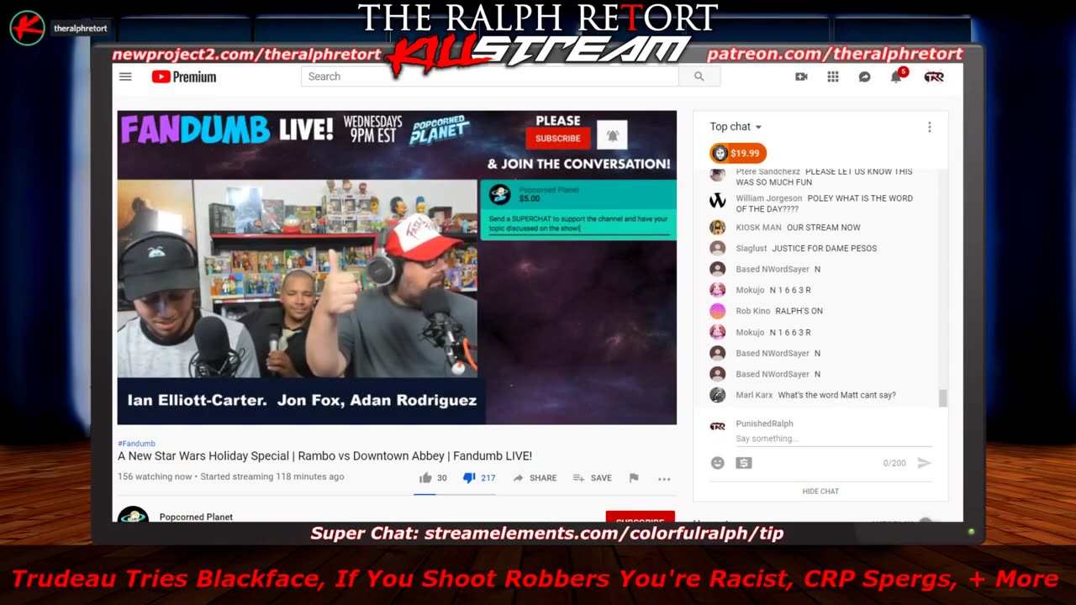This screenshot has height=605, width=1076.
Task: Open the create video camera icon
Action: tap(801, 76)
